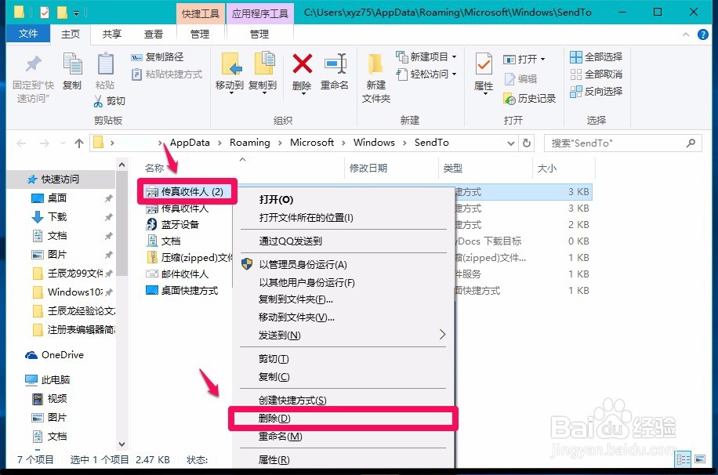
Task: Open the File (文件) tab
Action: pyautogui.click(x=28, y=34)
